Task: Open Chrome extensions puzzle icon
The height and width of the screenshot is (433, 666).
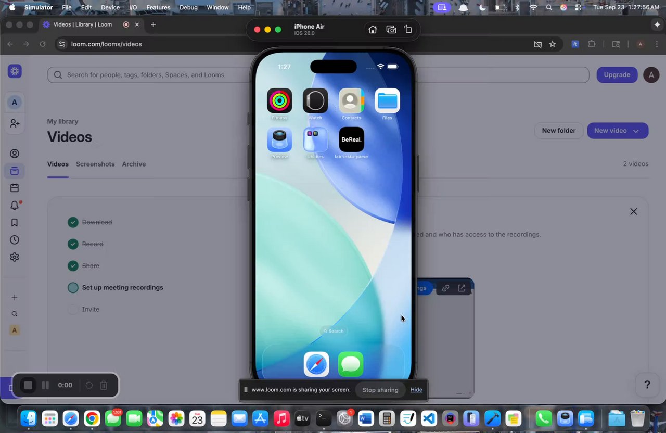Action: [x=592, y=44]
